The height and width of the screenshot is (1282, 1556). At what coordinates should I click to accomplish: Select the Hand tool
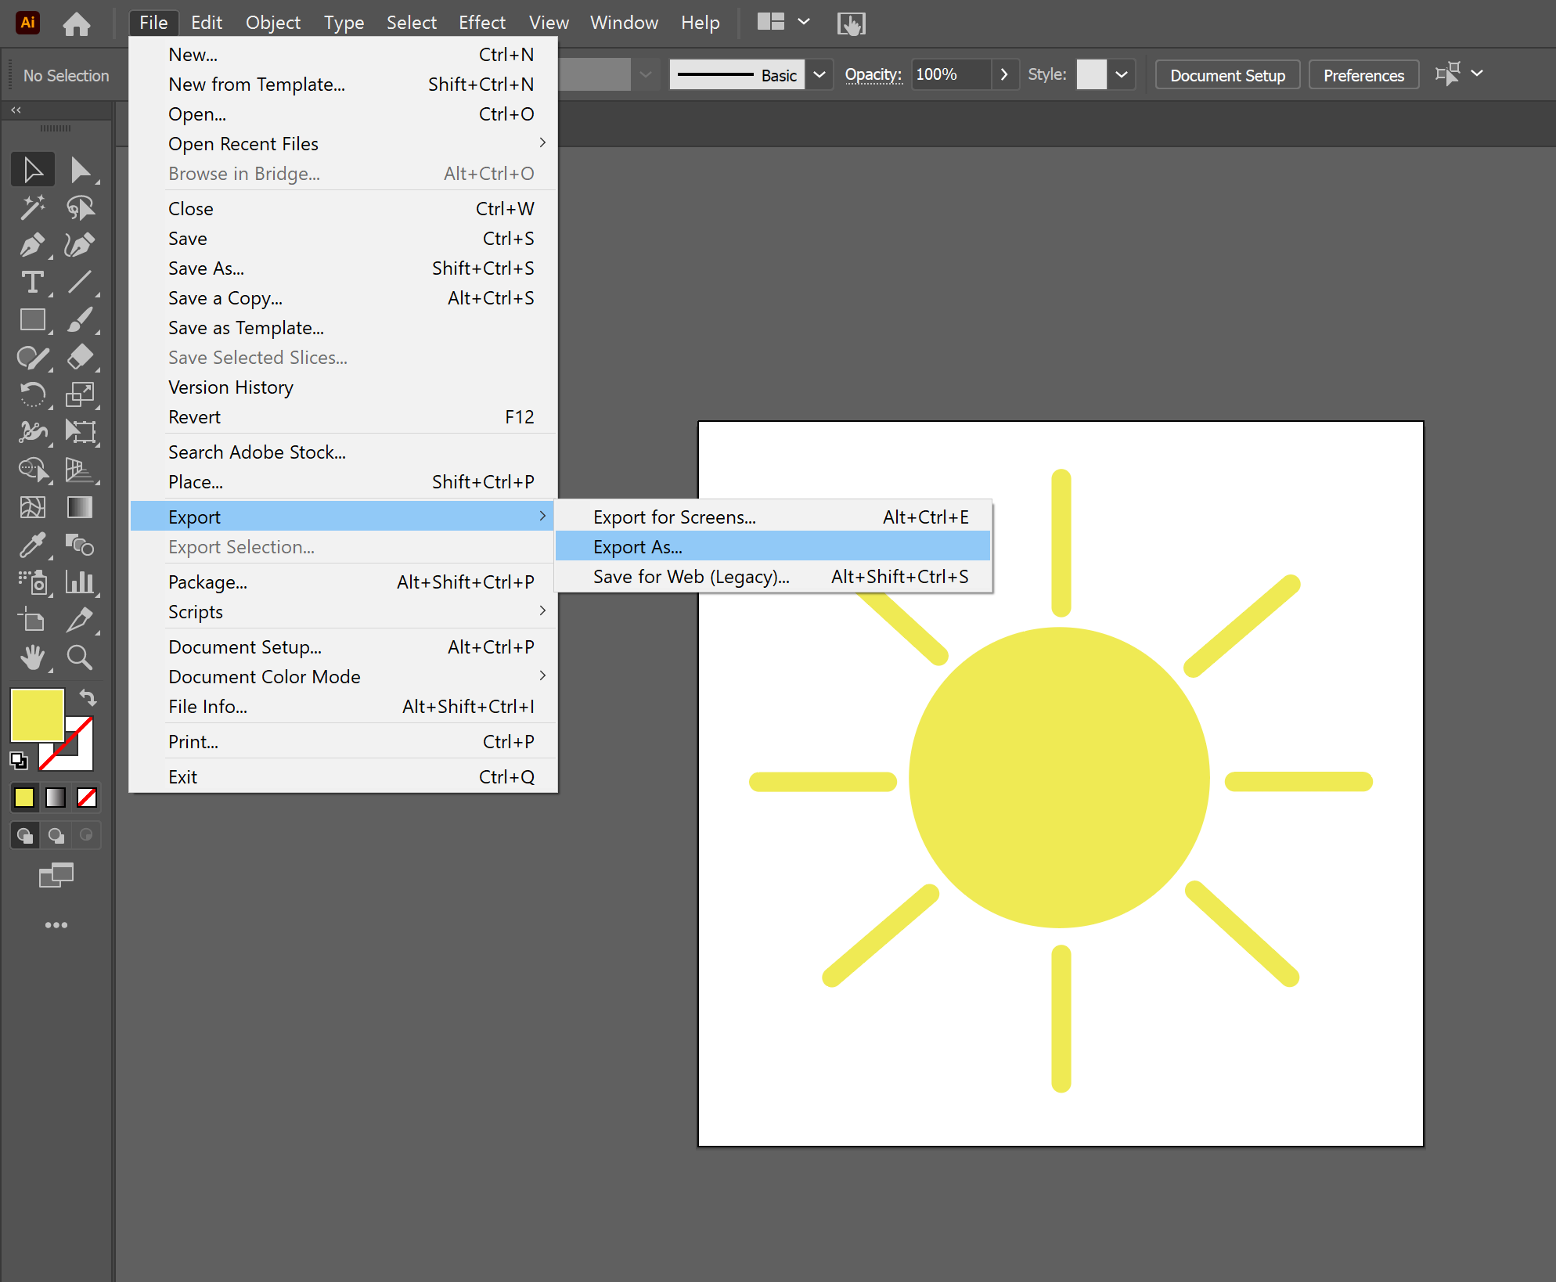pyautogui.click(x=32, y=658)
